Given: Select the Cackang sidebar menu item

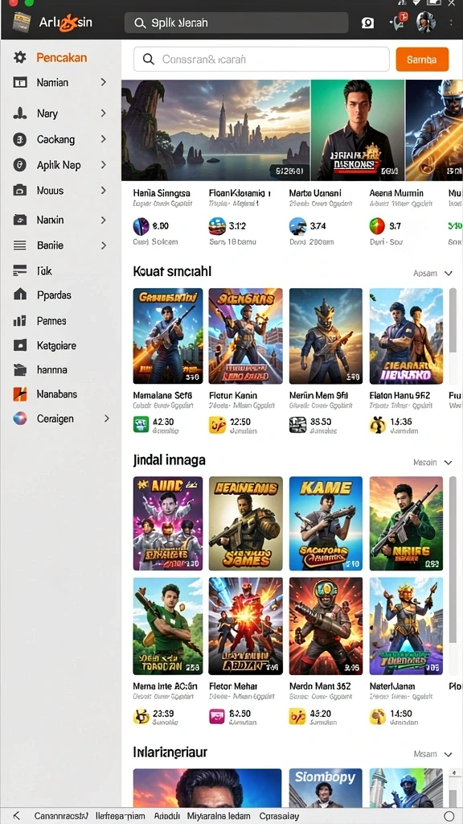Looking at the screenshot, I should pyautogui.click(x=55, y=139).
